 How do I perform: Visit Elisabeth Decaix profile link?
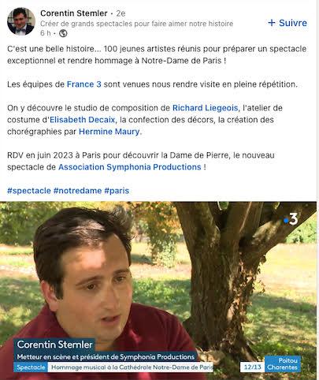coord(82,120)
